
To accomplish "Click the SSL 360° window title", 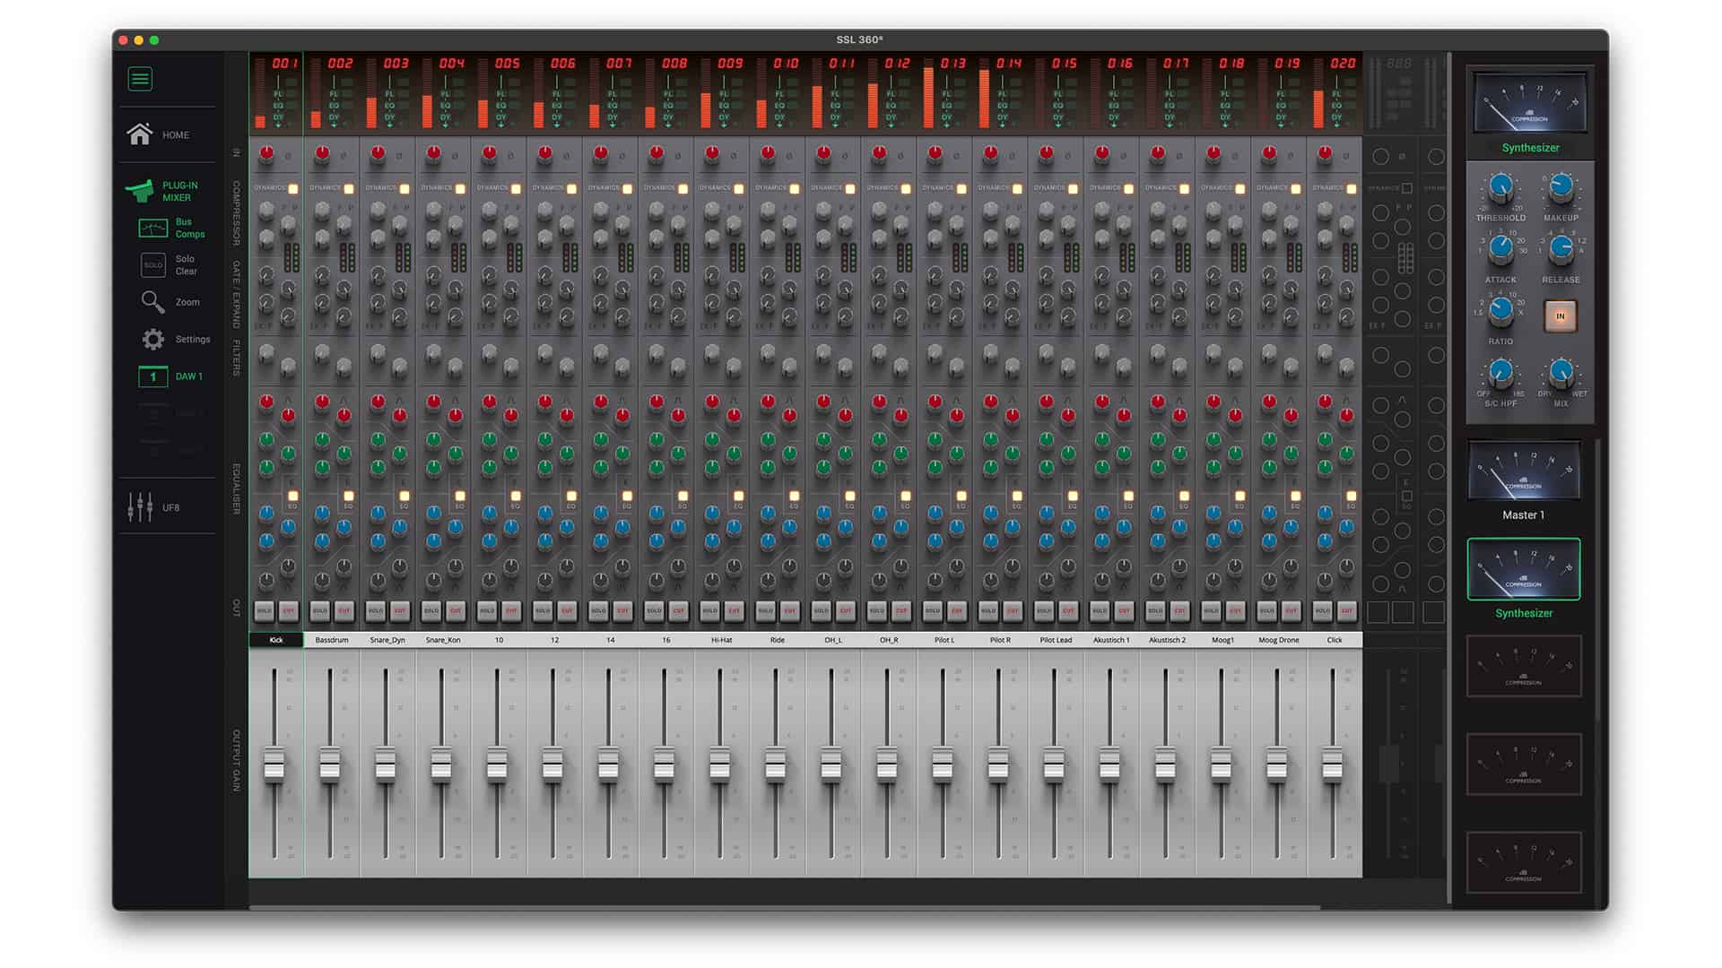I will click(x=859, y=39).
